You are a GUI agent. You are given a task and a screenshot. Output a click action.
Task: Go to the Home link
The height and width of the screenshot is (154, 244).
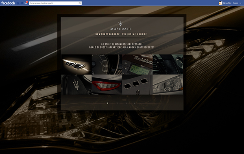click(x=235, y=3)
